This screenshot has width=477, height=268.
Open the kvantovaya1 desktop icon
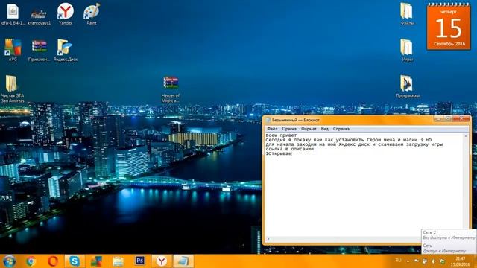pyautogui.click(x=39, y=14)
